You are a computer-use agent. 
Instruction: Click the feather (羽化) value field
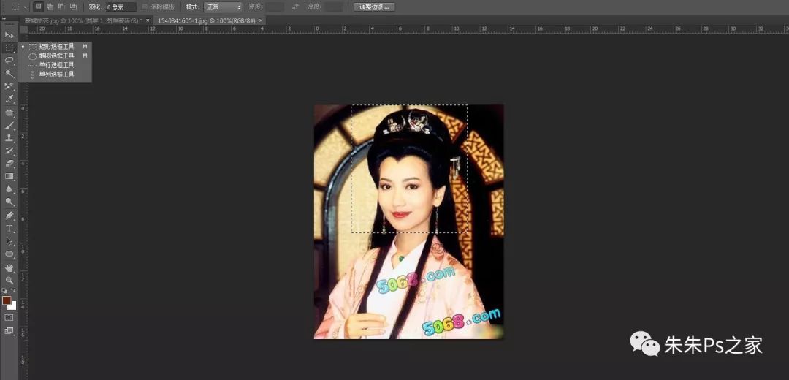pyautogui.click(x=121, y=7)
